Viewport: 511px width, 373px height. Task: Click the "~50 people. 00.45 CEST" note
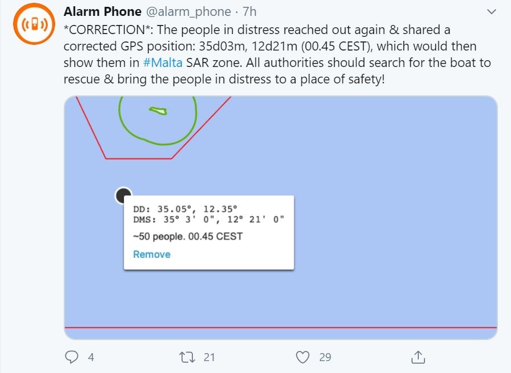[x=188, y=236]
